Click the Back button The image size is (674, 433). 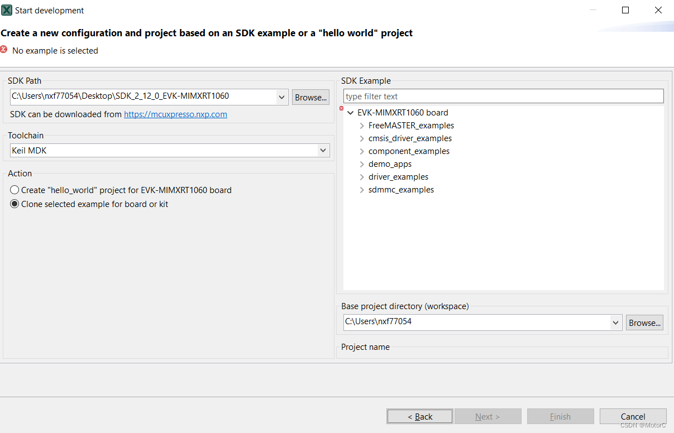420,416
